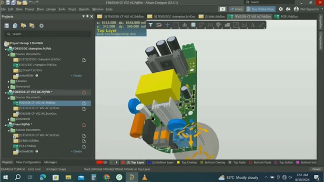Click the select rectangle tool icon
The height and width of the screenshot is (182, 324).
click(x=176, y=25)
